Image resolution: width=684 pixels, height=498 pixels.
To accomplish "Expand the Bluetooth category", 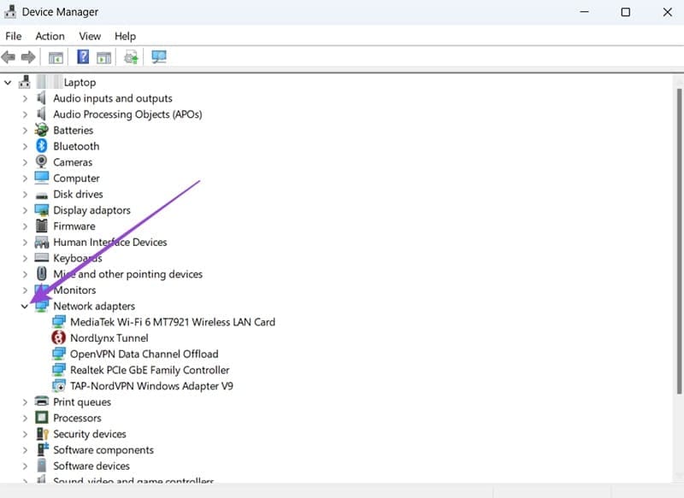I will [24, 146].
